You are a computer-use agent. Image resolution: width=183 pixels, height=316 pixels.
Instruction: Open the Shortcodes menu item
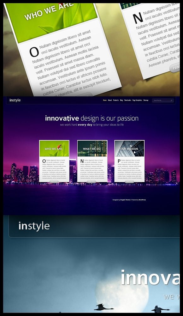pyautogui.click(x=128, y=100)
